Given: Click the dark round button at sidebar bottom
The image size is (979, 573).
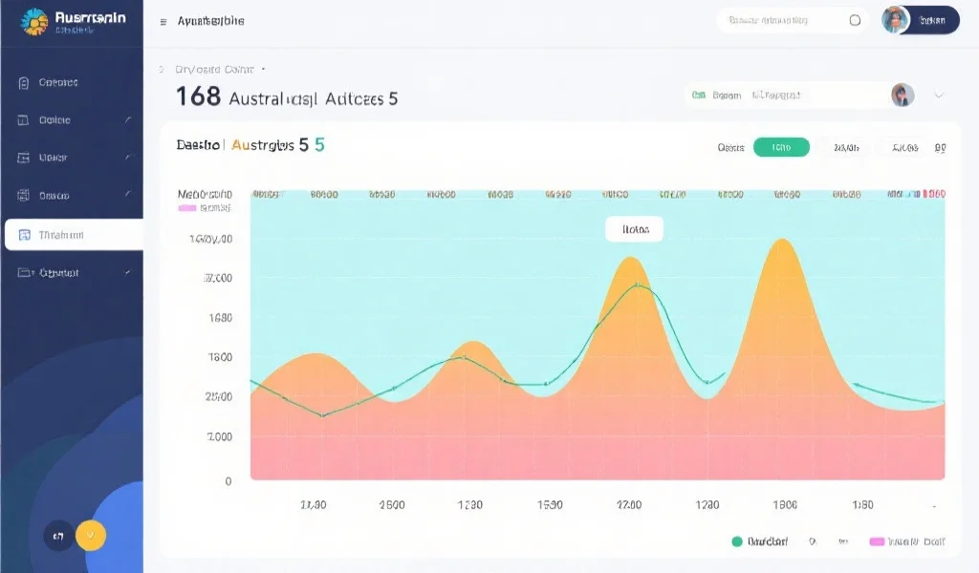Looking at the screenshot, I should click(x=58, y=536).
